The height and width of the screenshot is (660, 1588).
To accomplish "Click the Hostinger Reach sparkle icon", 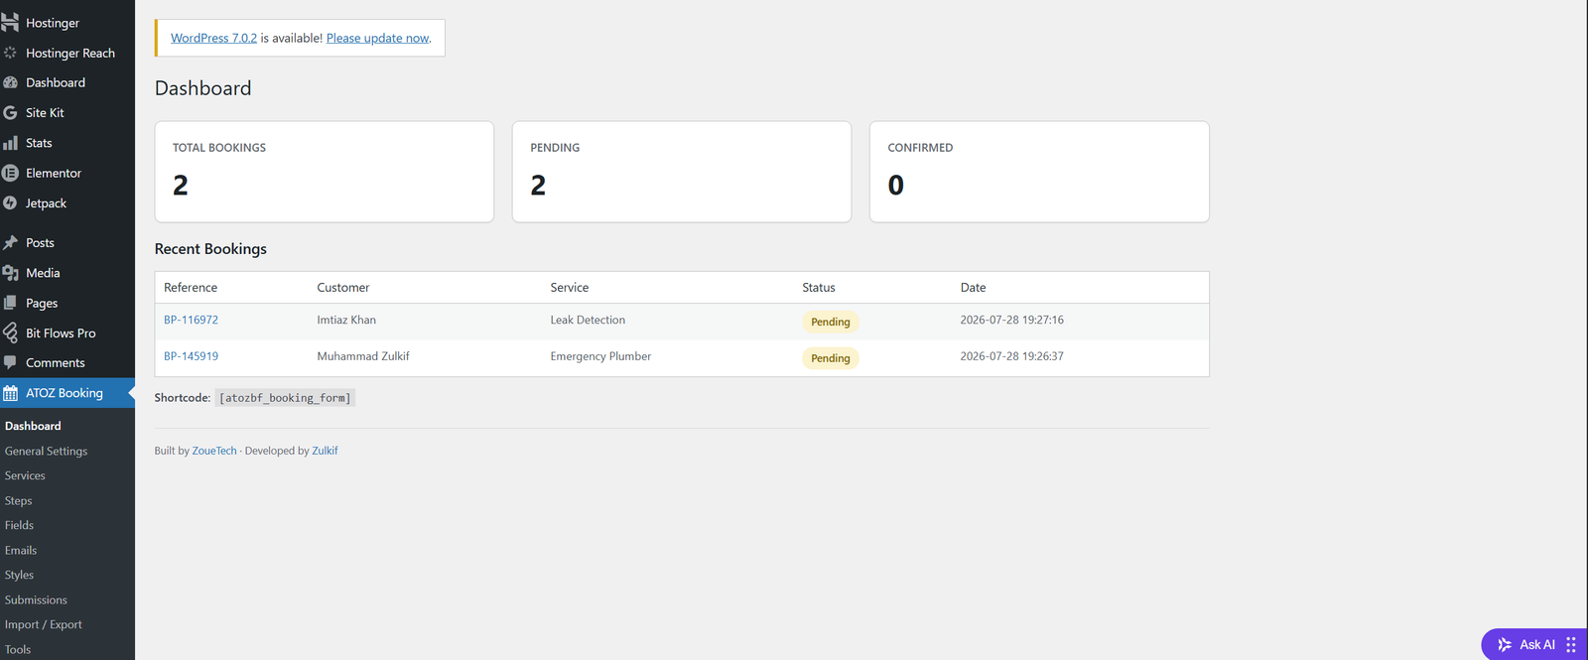I will [x=10, y=53].
